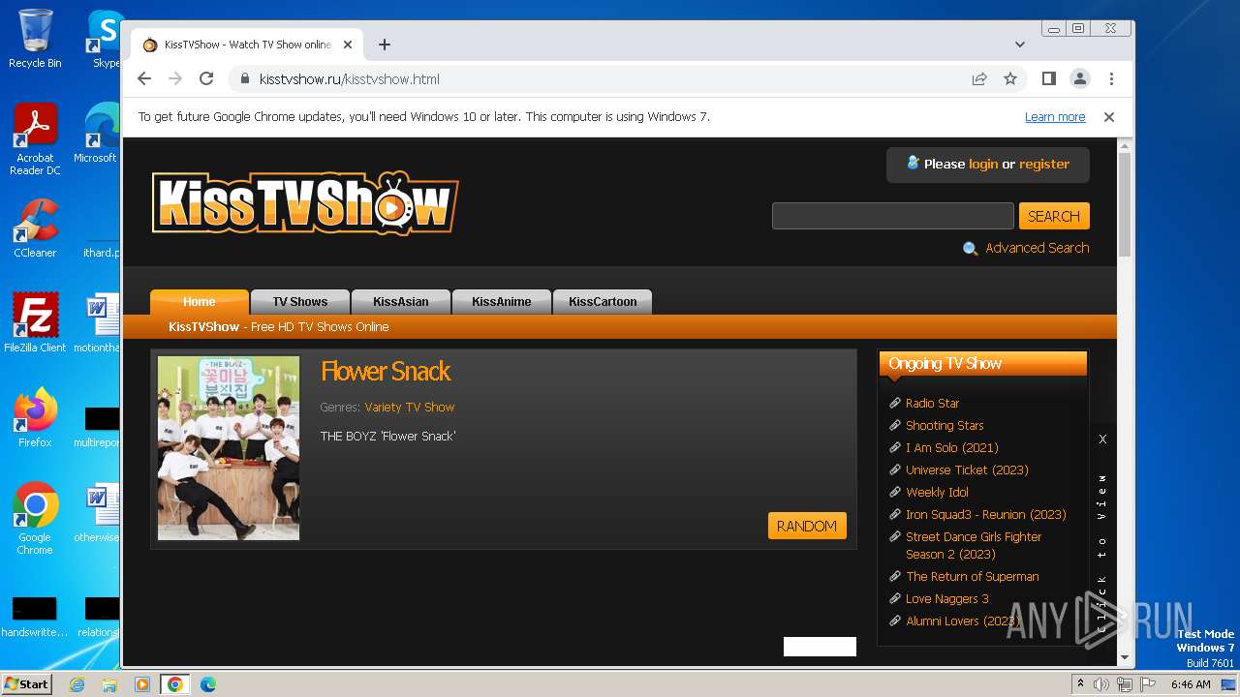Open Radio Star in Ongoing list

coord(933,403)
